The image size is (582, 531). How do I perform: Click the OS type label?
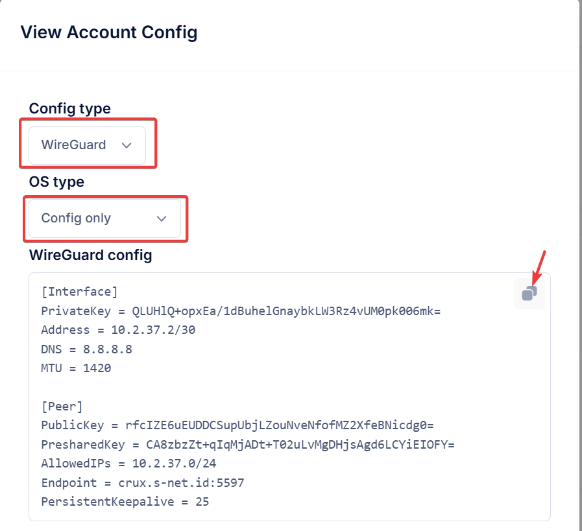tap(56, 182)
